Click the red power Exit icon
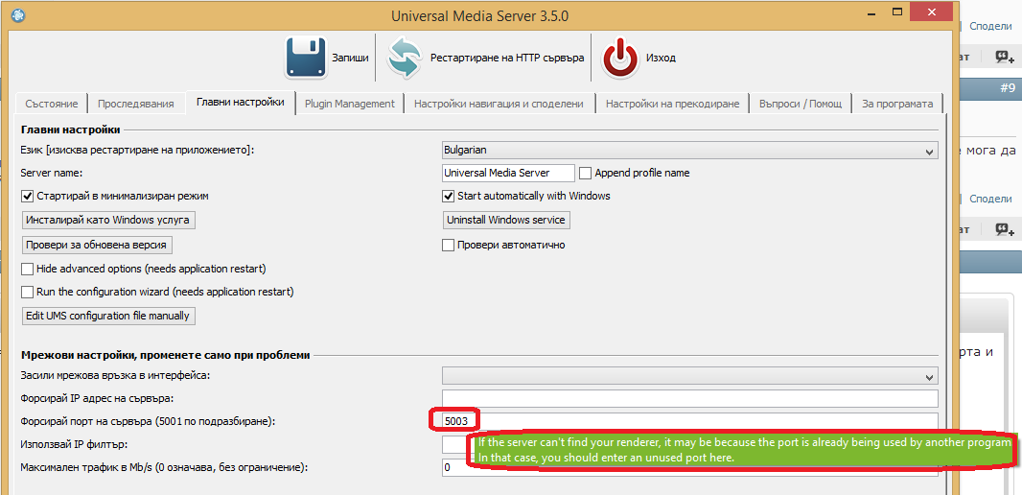The image size is (1022, 495). click(620, 59)
